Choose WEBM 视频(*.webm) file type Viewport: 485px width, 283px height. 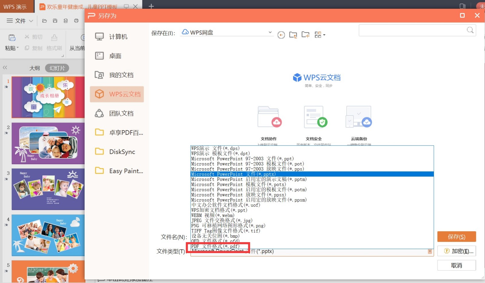(x=312, y=215)
